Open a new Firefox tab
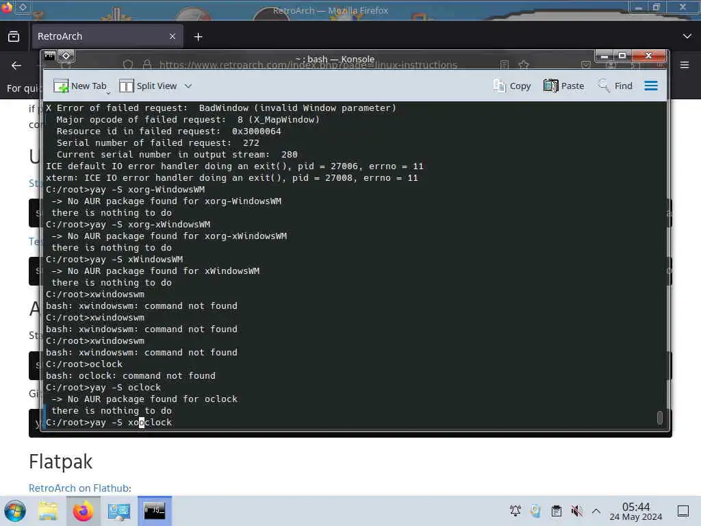The height and width of the screenshot is (526, 701). 198,37
